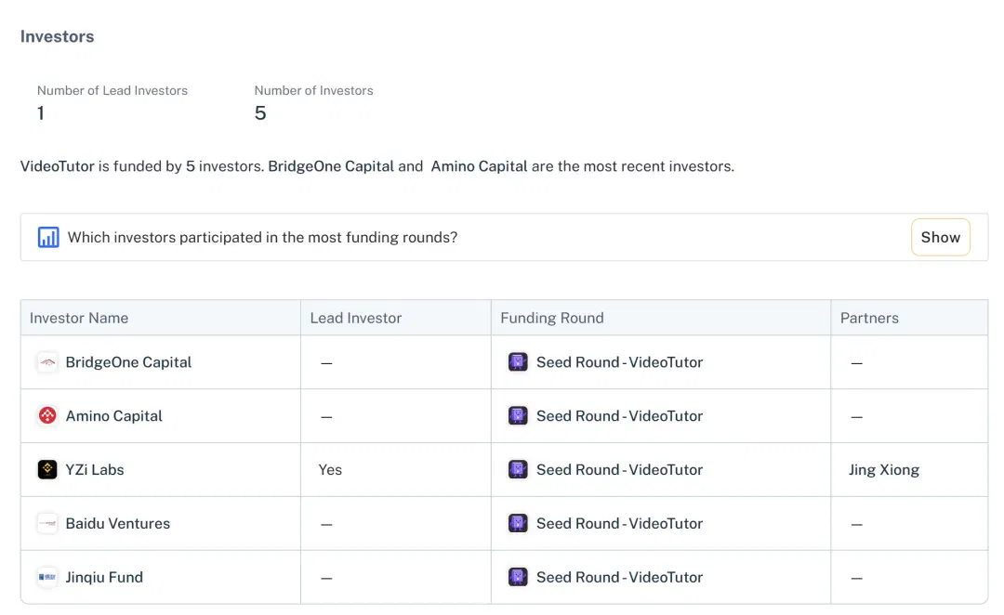1004x615 pixels.
Task: Click VideoTutor icon in Jinqiu Fund row
Action: coord(518,577)
